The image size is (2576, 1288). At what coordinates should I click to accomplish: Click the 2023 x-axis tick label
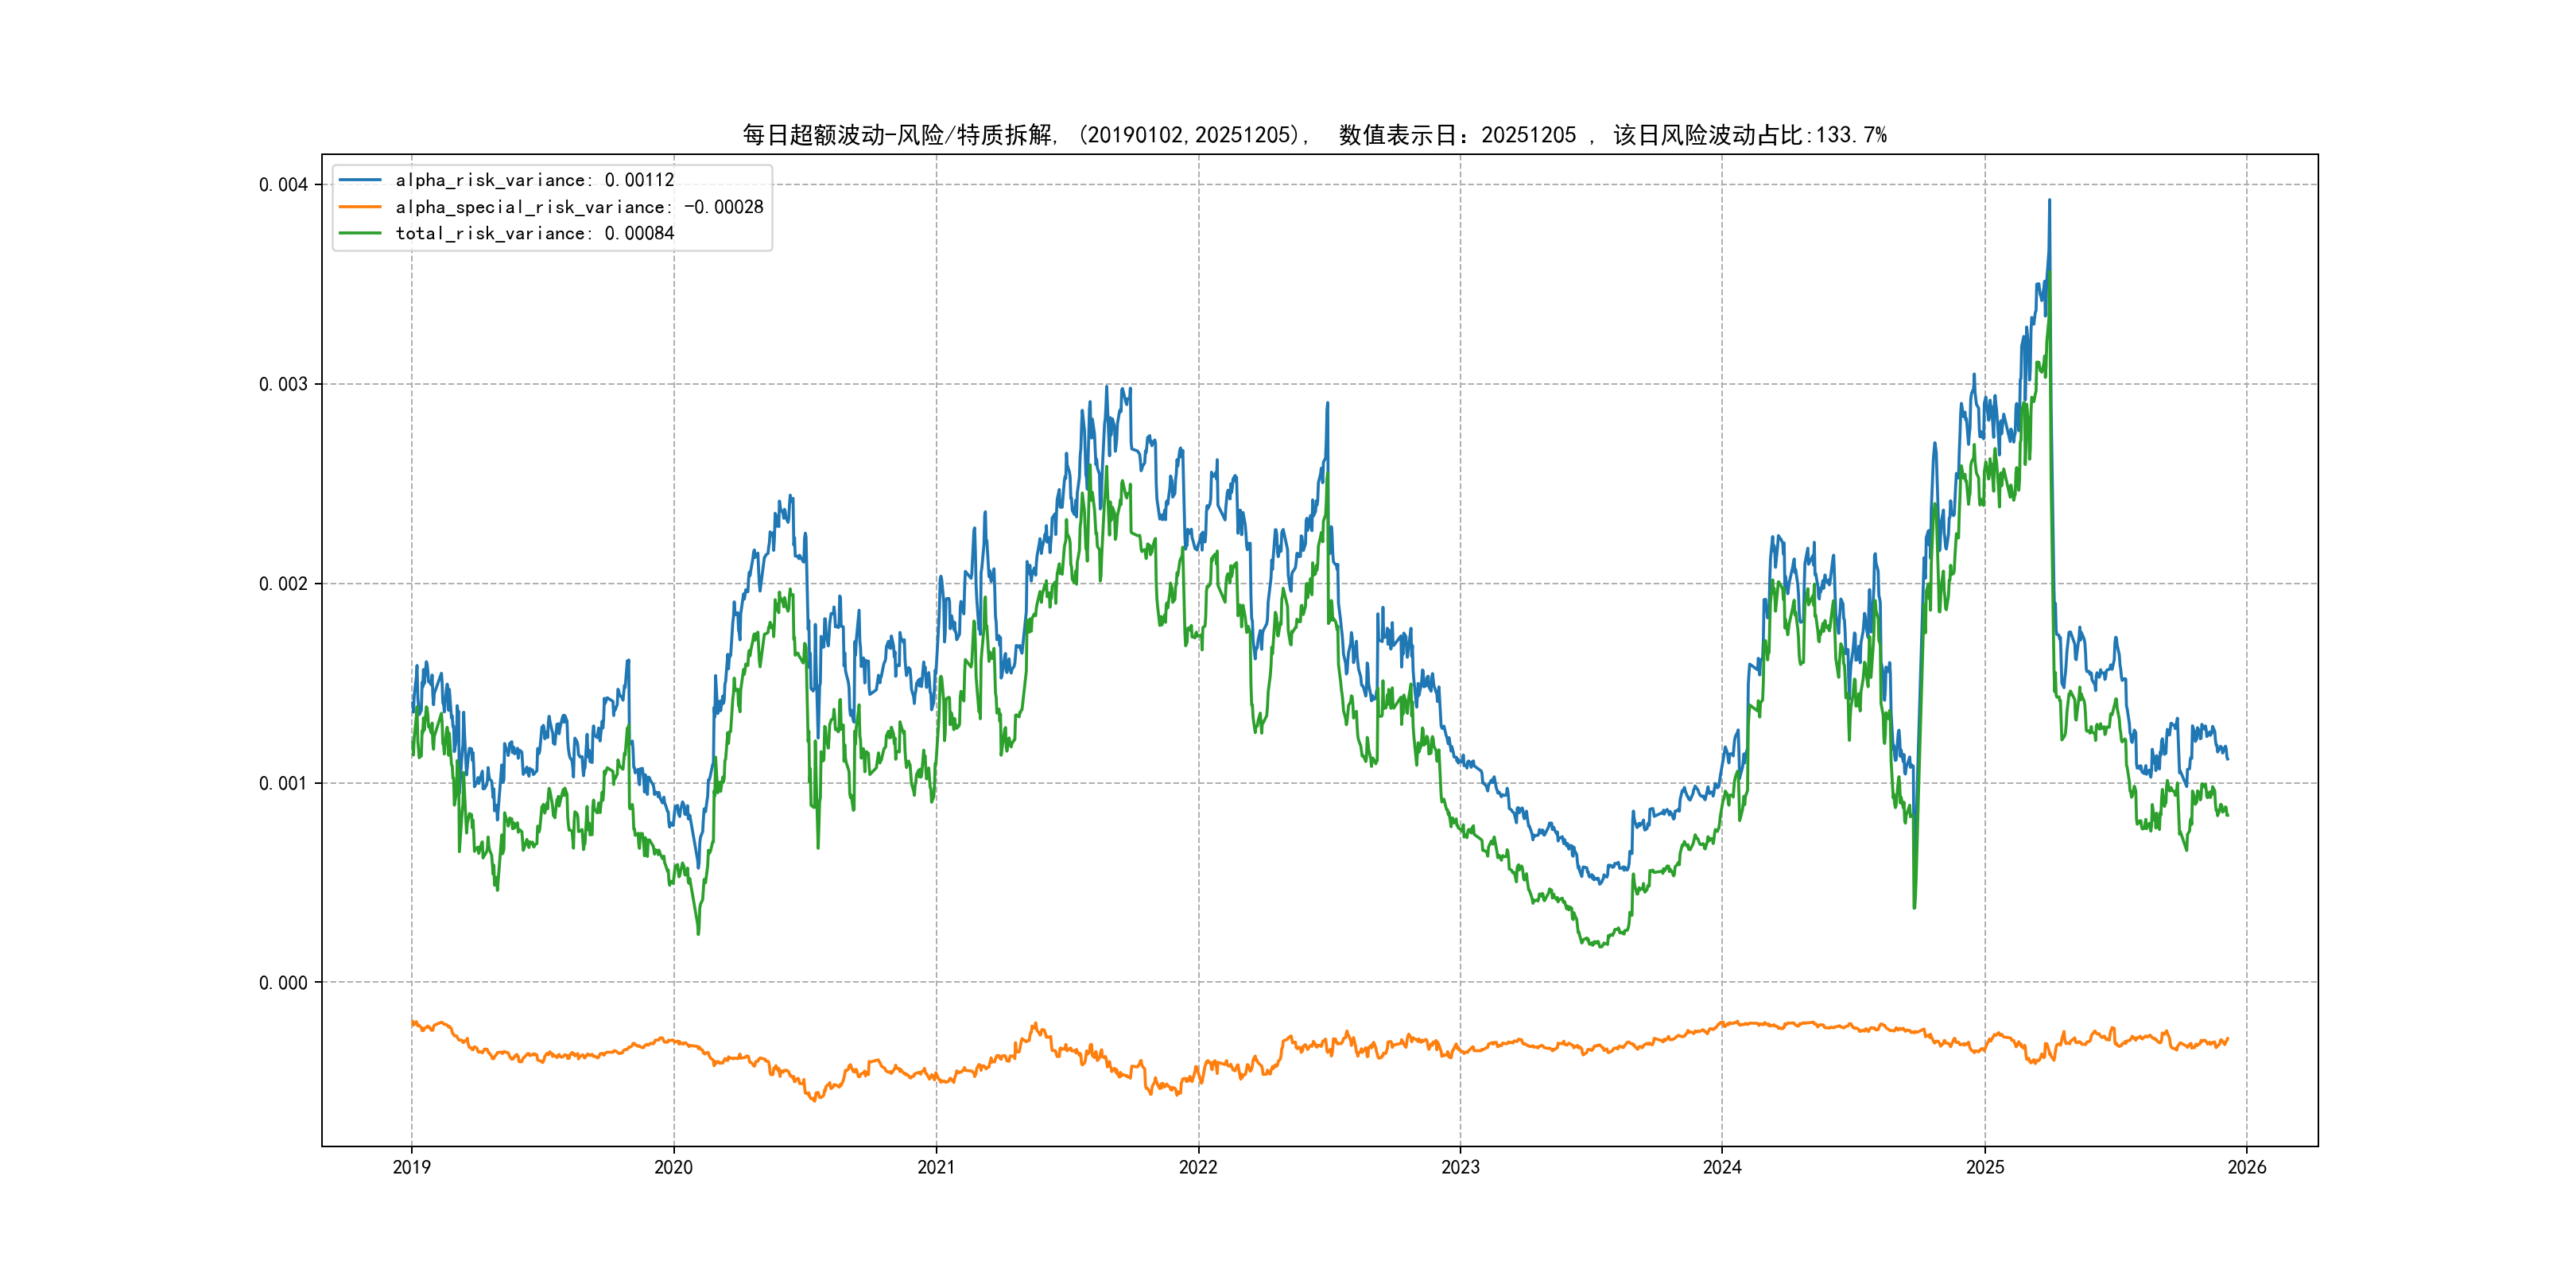1460,1167
